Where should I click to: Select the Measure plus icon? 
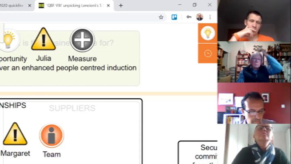[x=82, y=40]
